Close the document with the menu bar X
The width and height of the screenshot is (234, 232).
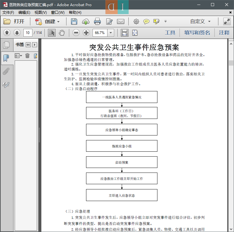tap(230, 12)
